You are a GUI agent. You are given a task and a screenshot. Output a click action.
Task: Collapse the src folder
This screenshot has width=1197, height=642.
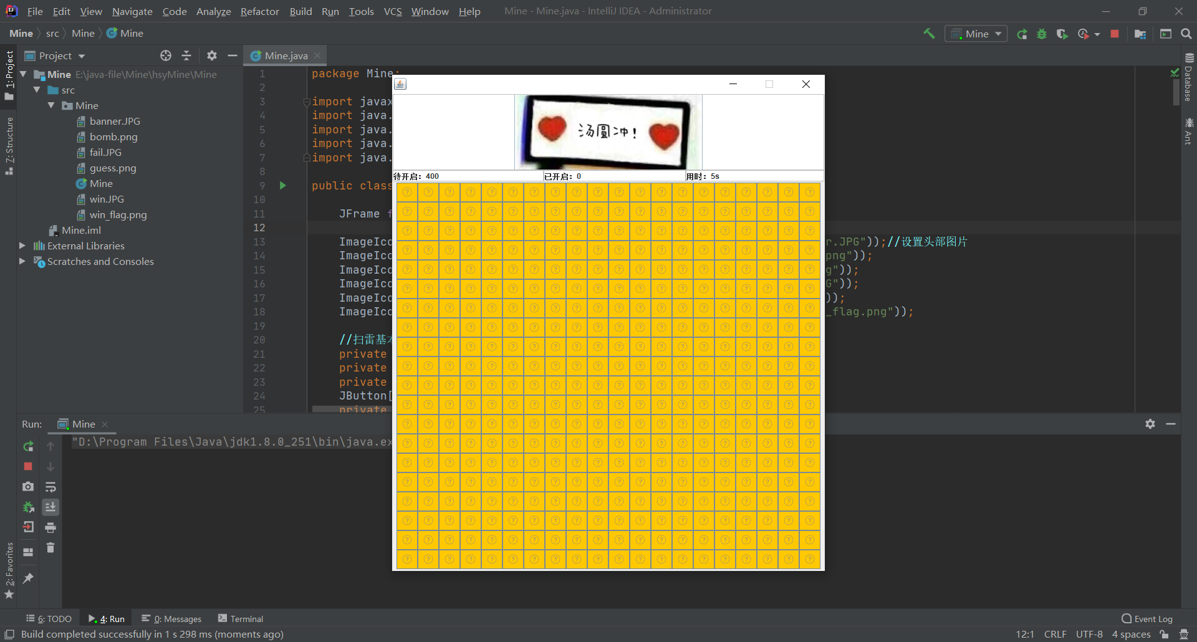coord(37,90)
